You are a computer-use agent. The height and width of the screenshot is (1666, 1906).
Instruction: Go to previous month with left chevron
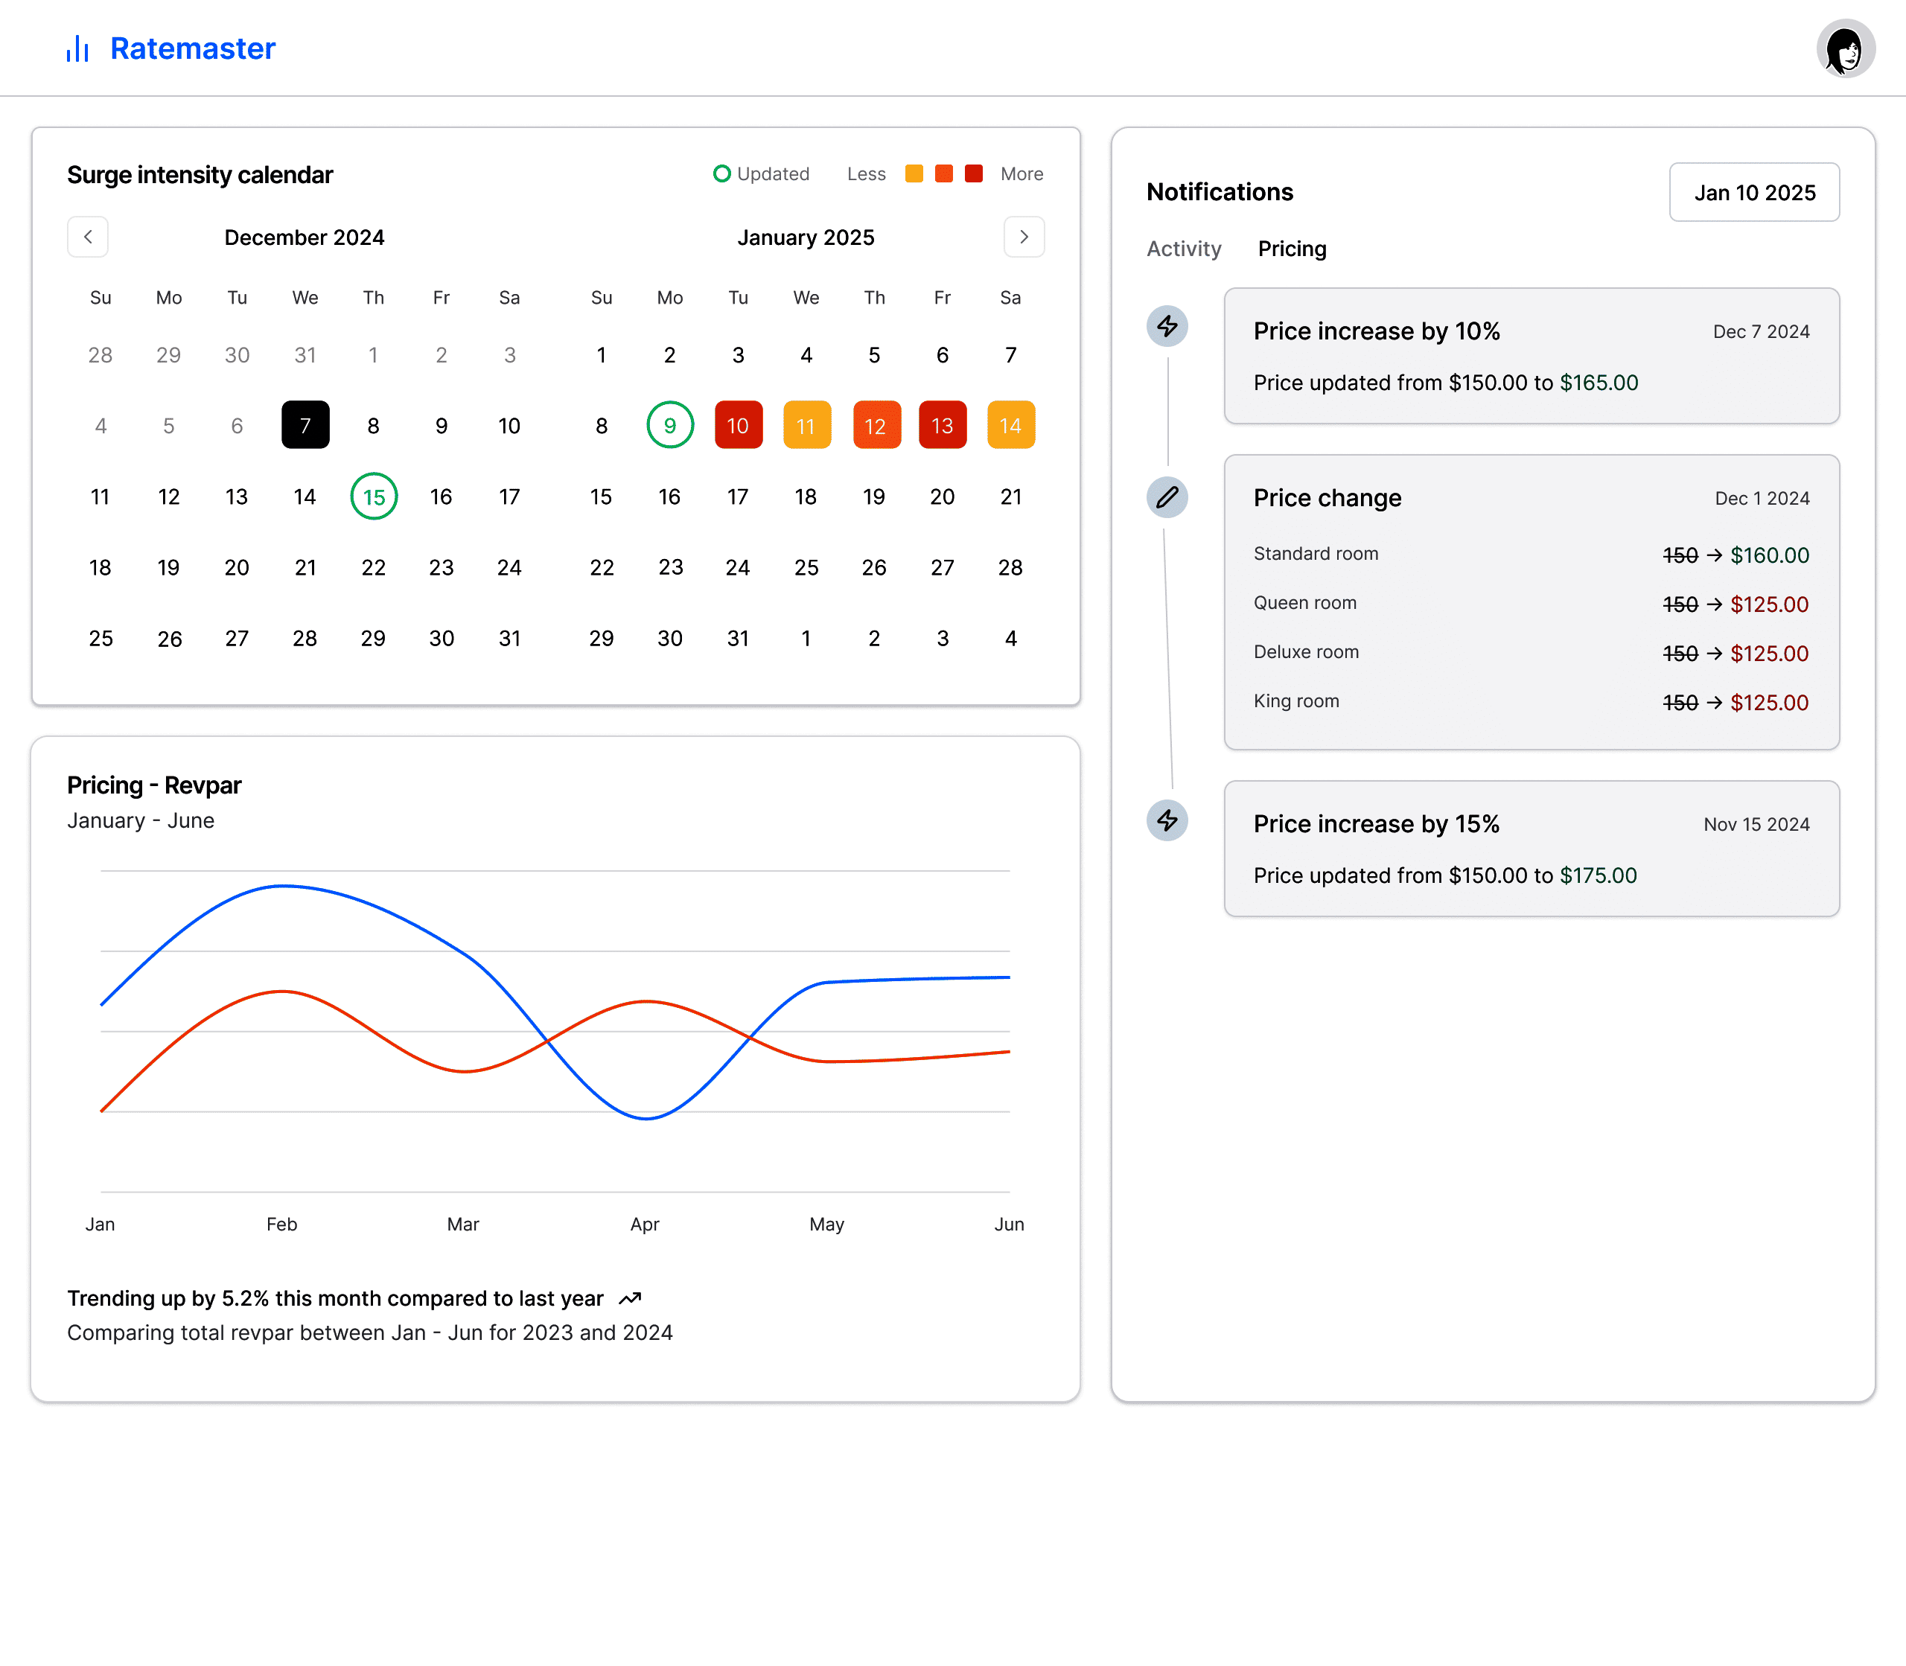coord(87,237)
